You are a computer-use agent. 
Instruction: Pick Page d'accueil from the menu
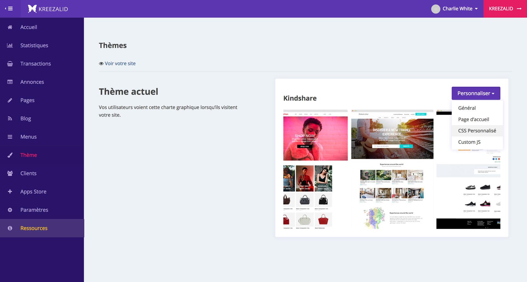click(473, 119)
